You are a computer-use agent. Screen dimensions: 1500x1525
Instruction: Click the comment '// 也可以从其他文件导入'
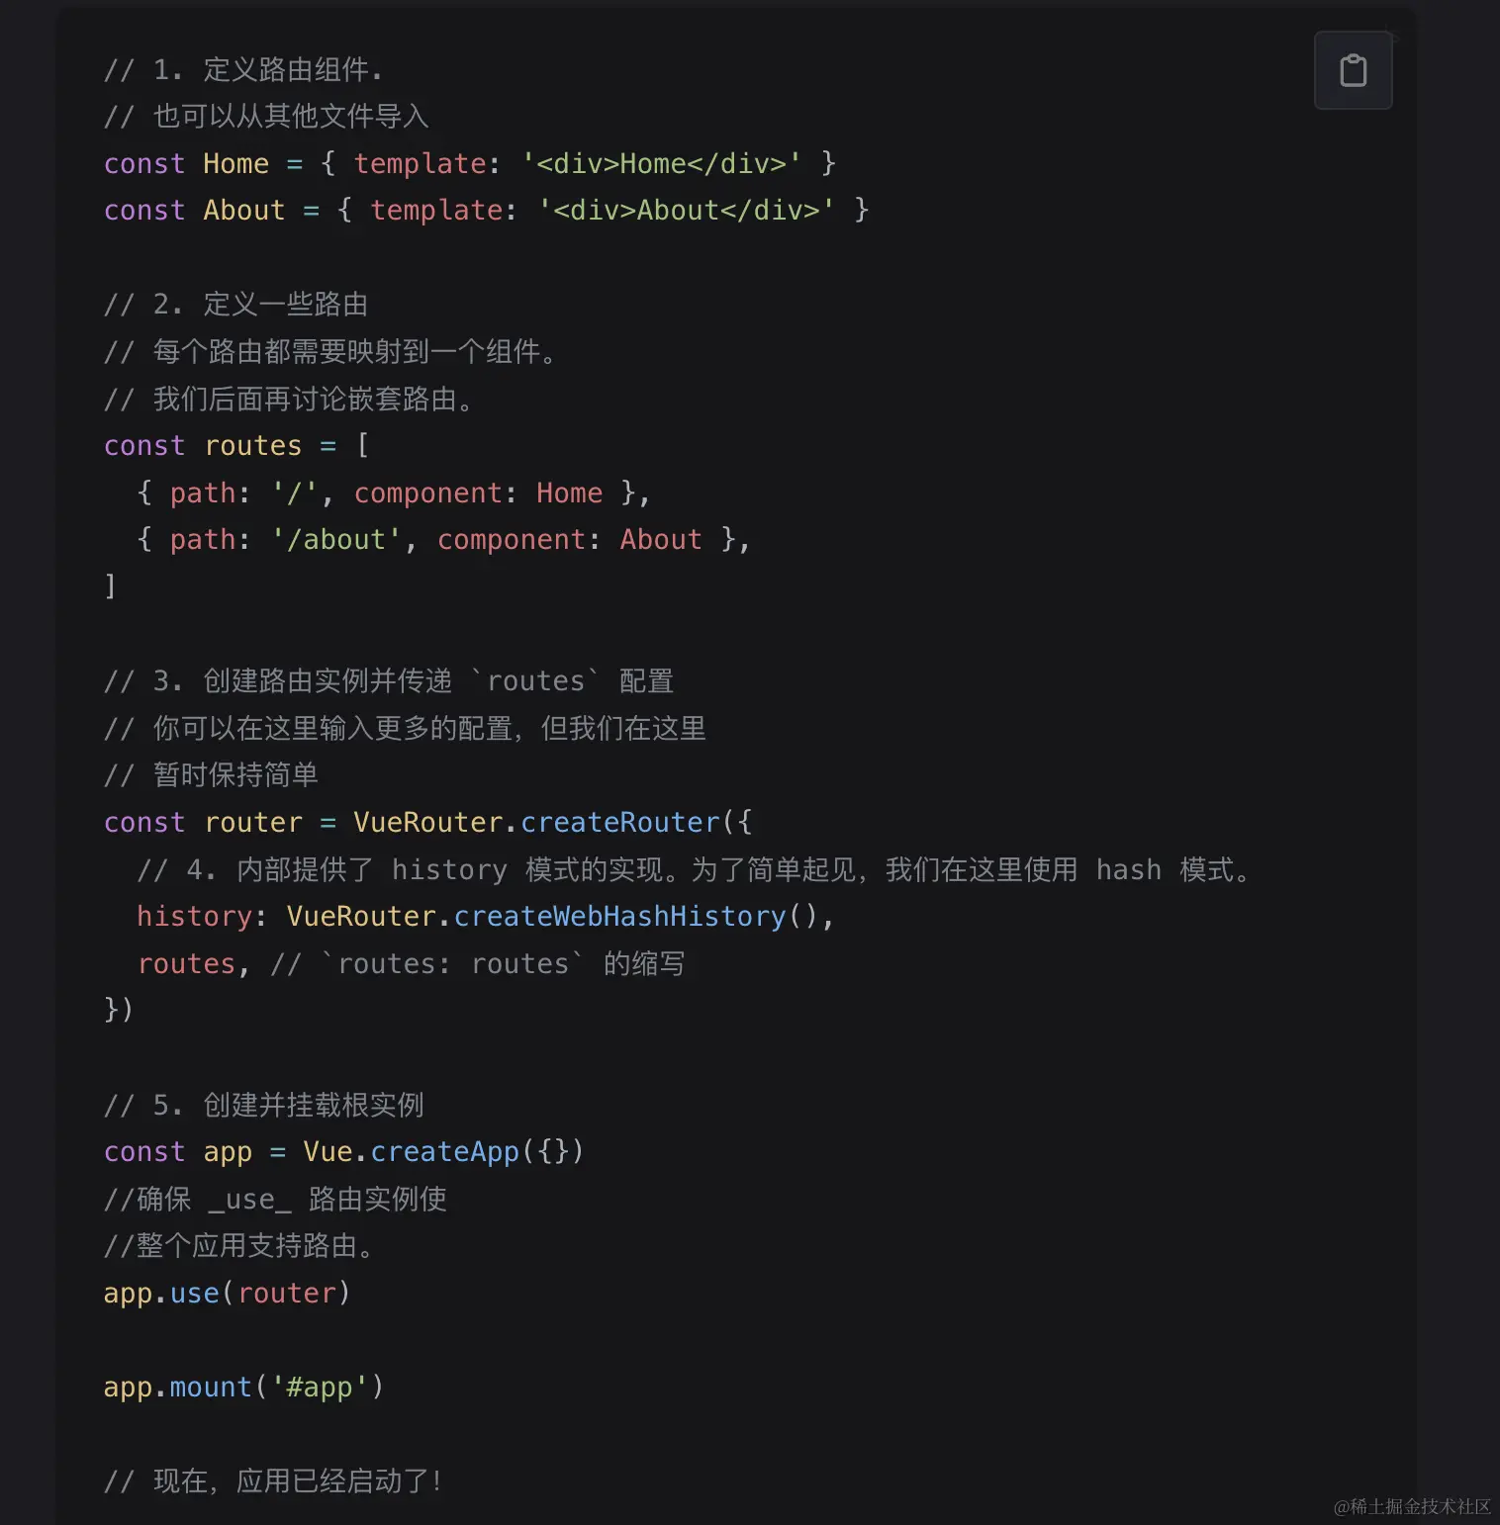pyautogui.click(x=266, y=117)
